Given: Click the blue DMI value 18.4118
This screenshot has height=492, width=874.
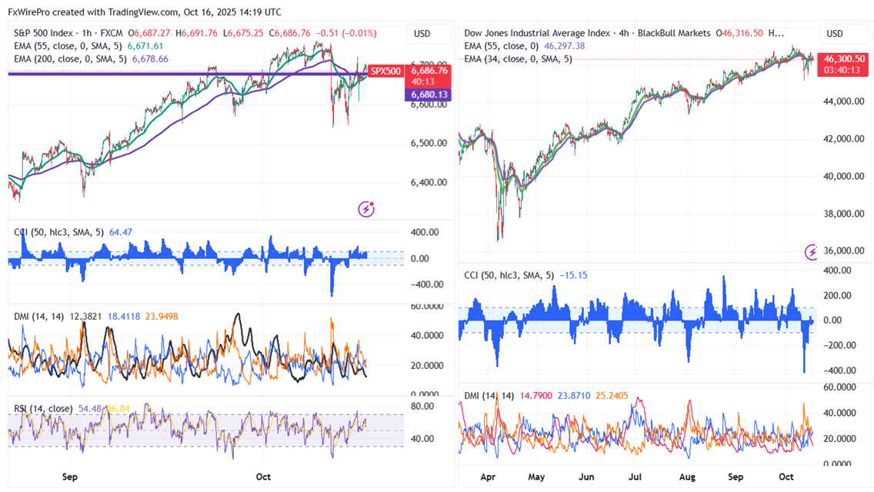Looking at the screenshot, I should (x=124, y=317).
